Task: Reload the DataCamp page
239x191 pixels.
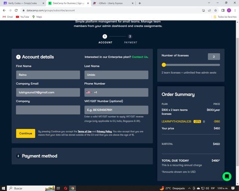Action: pyautogui.click(x=16, y=10)
